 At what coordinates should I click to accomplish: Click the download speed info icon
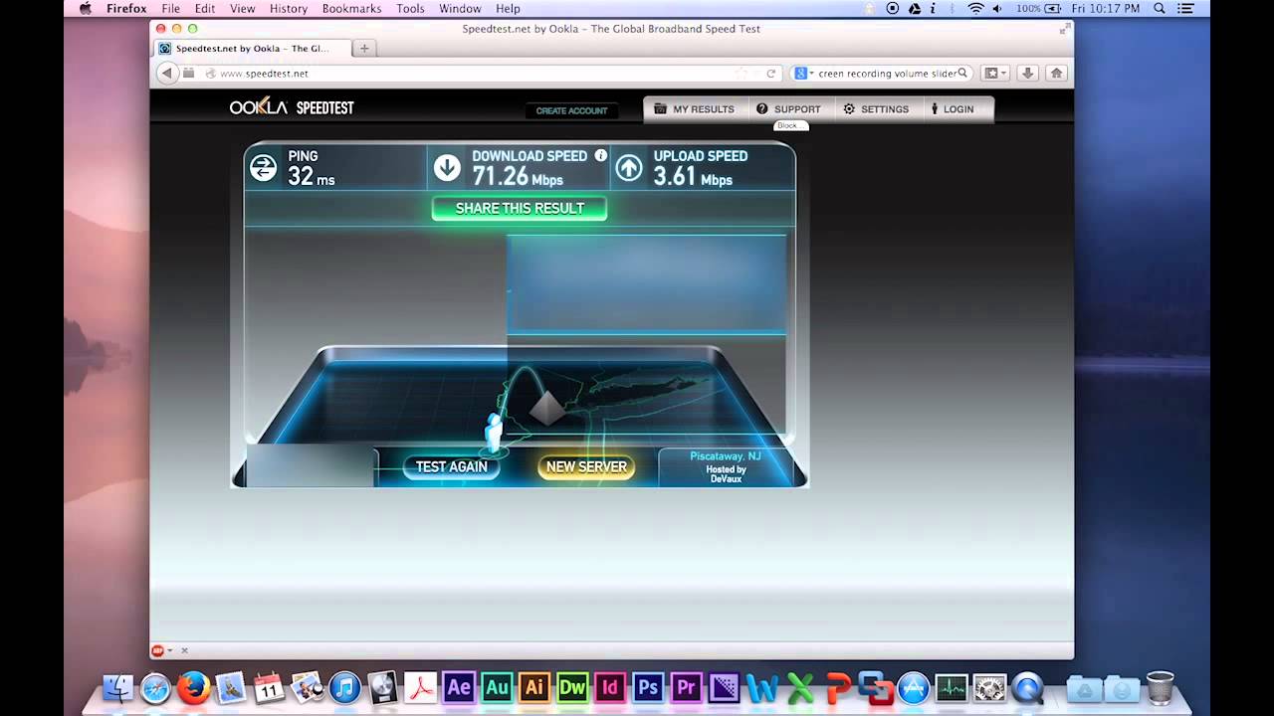(600, 155)
